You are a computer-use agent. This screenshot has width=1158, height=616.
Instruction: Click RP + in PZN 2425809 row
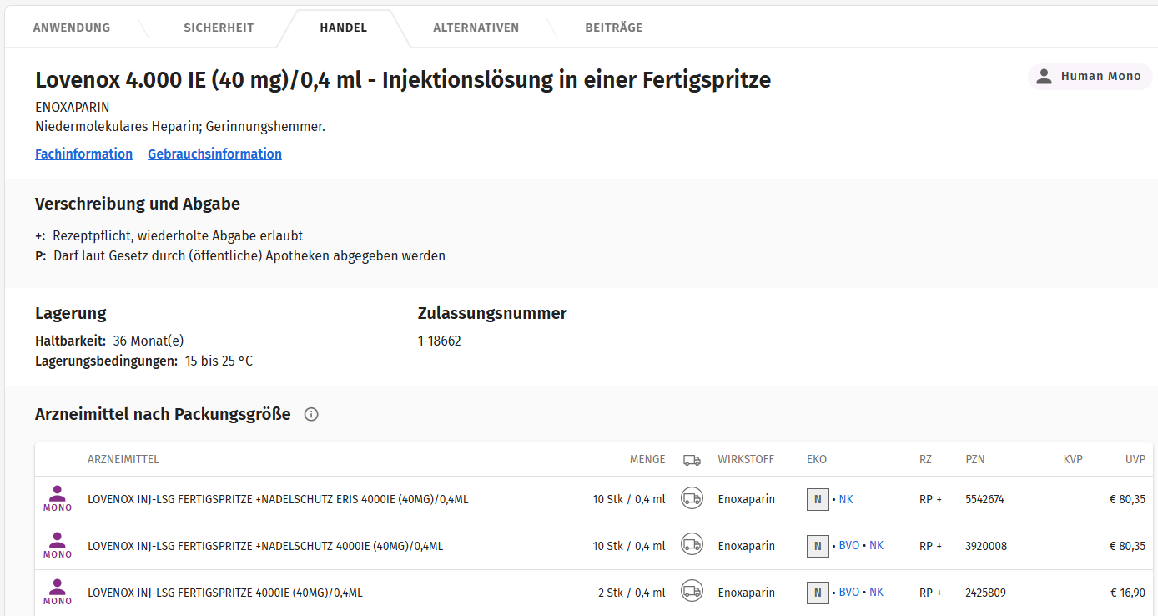click(x=930, y=593)
